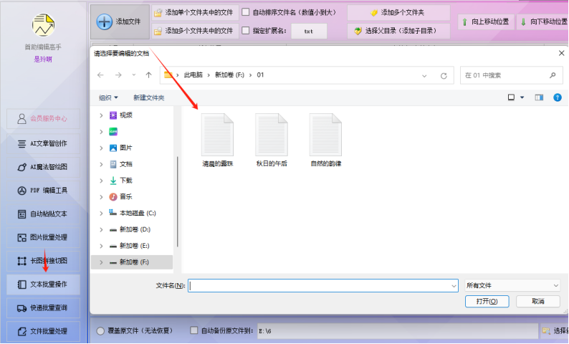Click 向下移动位置 green down arrow button
The width and height of the screenshot is (569, 344).
(543, 21)
